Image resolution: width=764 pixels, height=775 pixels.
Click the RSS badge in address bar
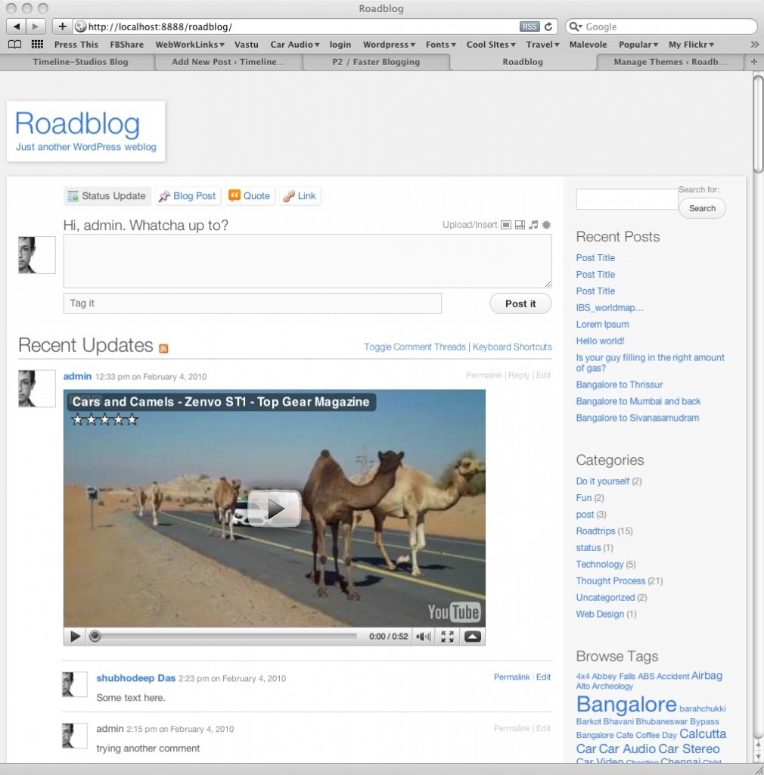tap(530, 26)
